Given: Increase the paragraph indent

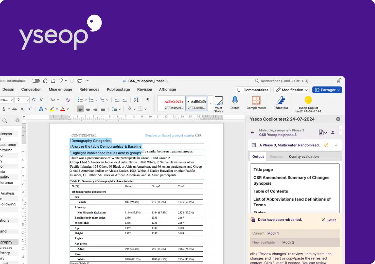Looking at the screenshot, I should pyautogui.click(x=125, y=100).
